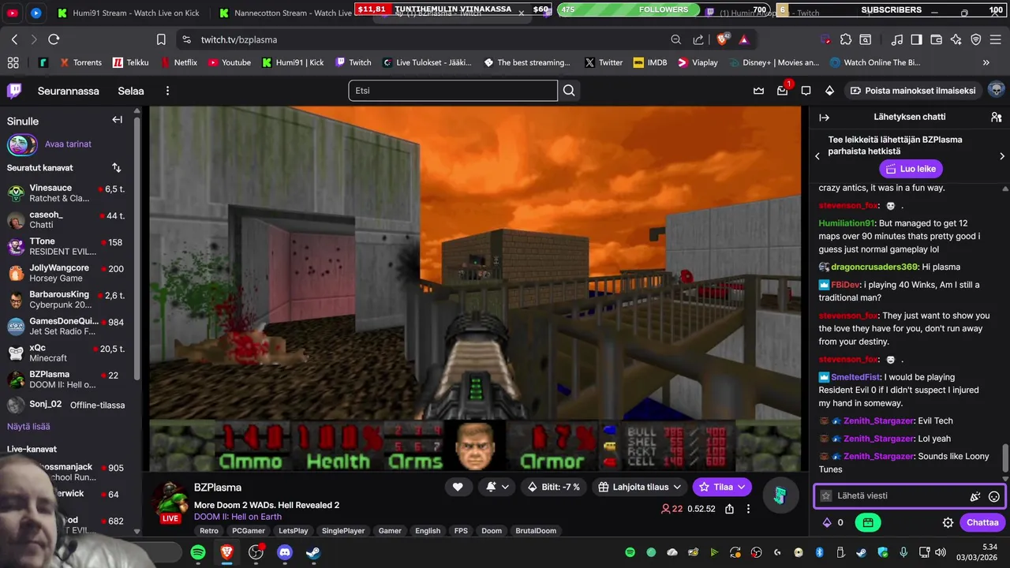Click the Twitch logo home icon
Viewport: 1010px width, 568px height.
tap(14, 91)
